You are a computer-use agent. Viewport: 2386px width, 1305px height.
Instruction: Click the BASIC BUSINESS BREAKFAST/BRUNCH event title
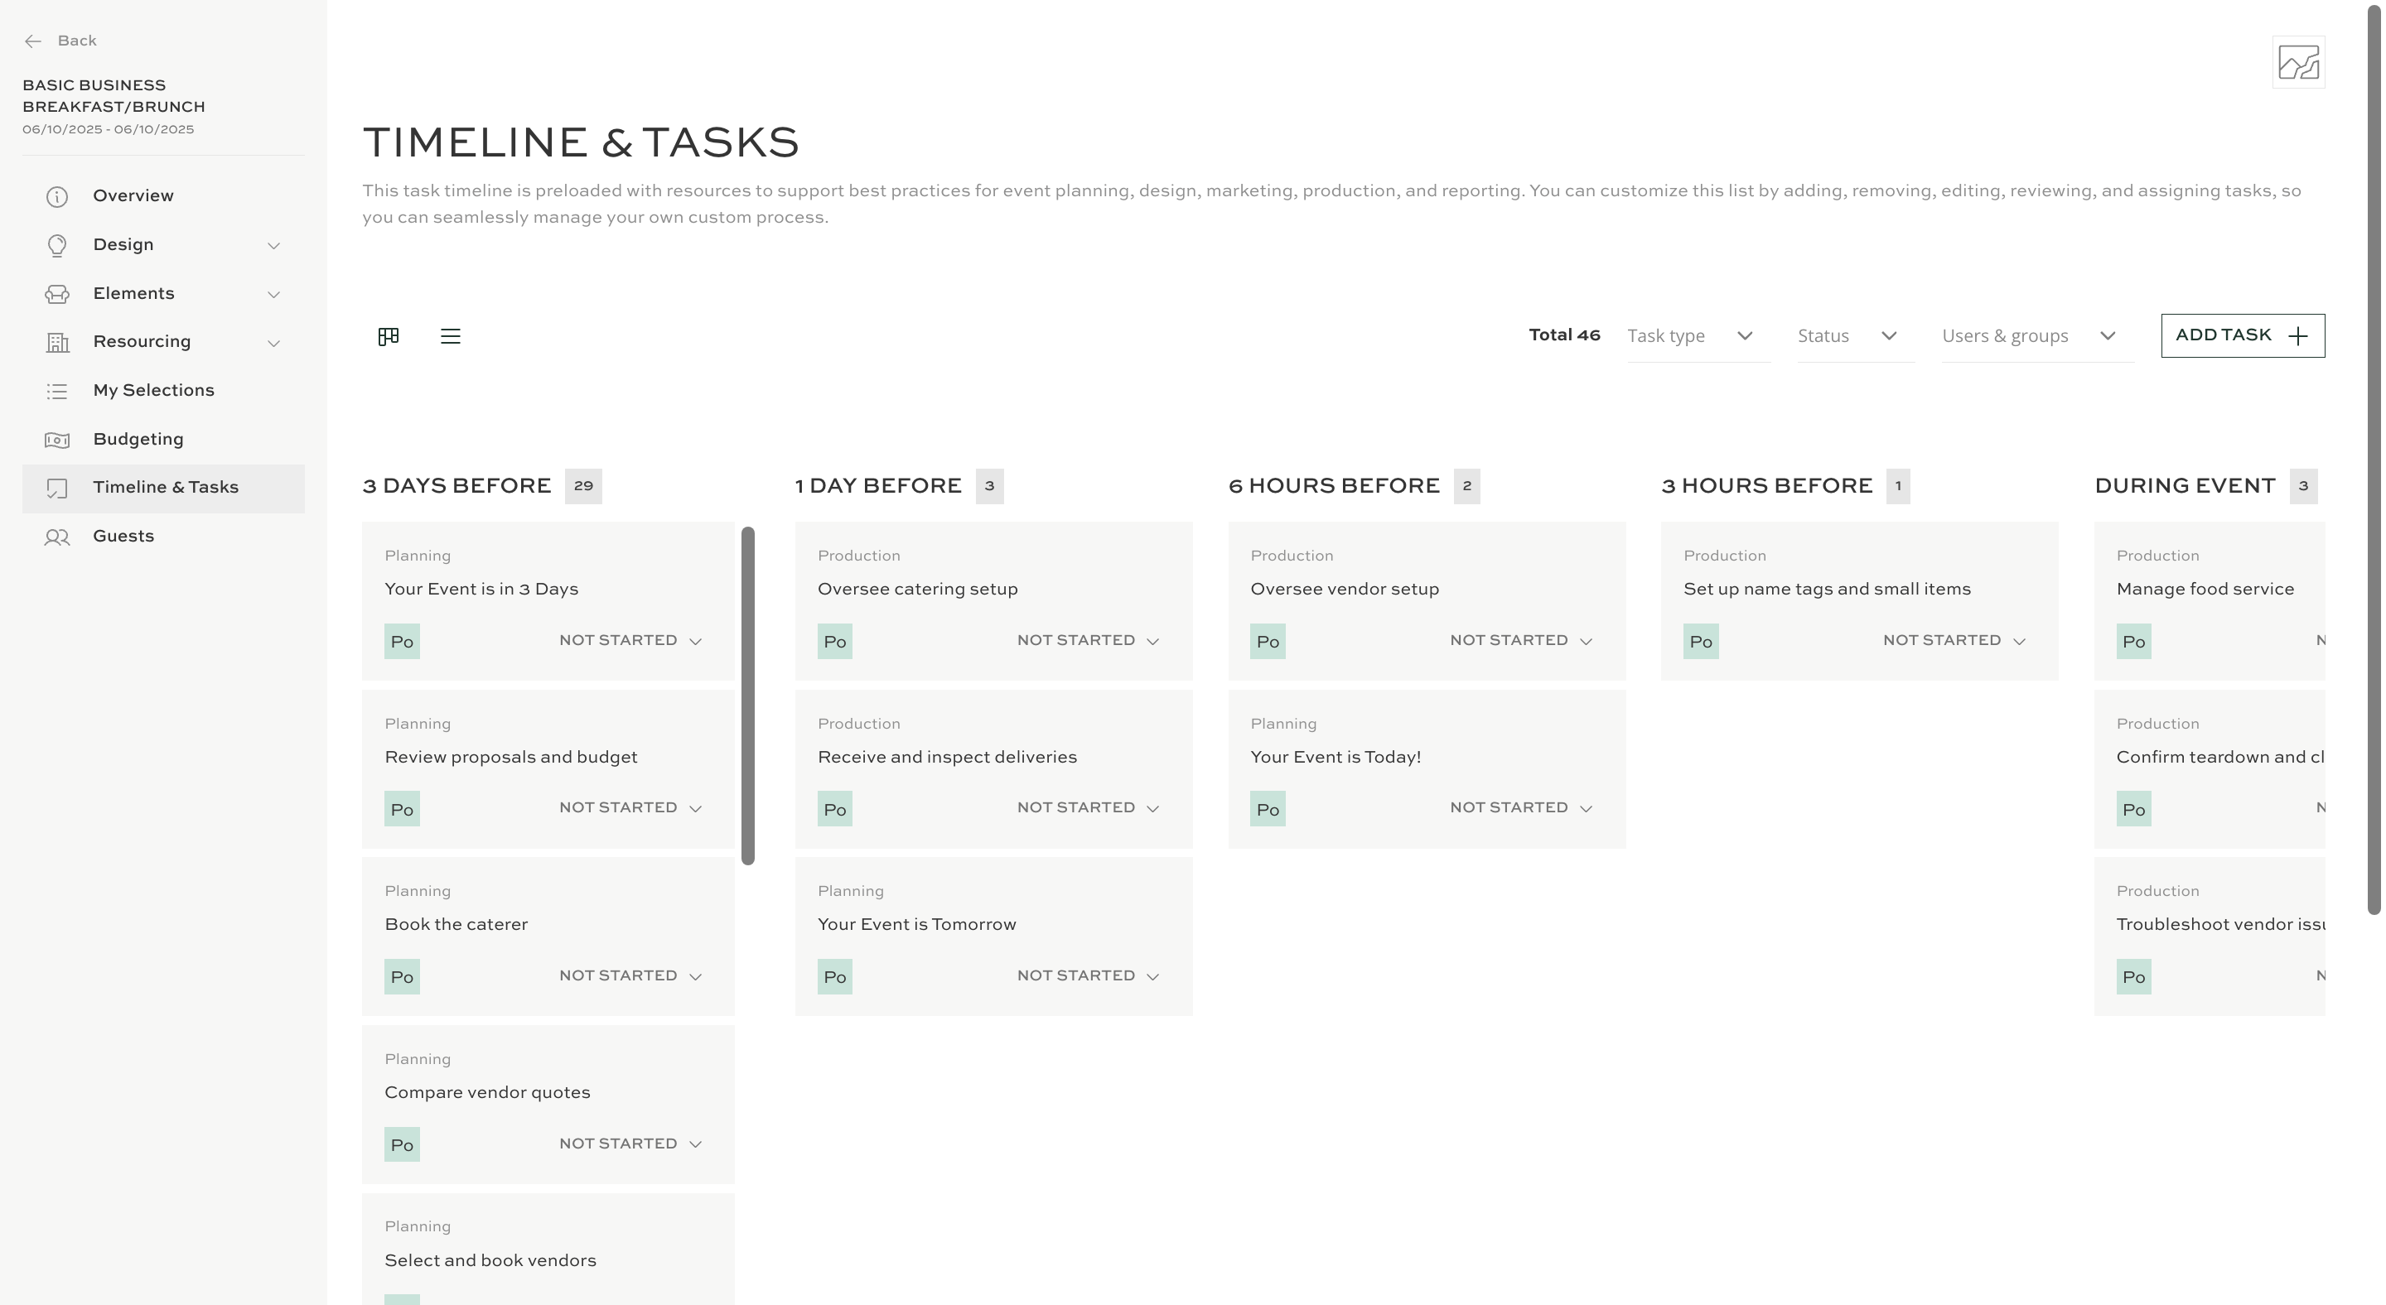[x=114, y=96]
